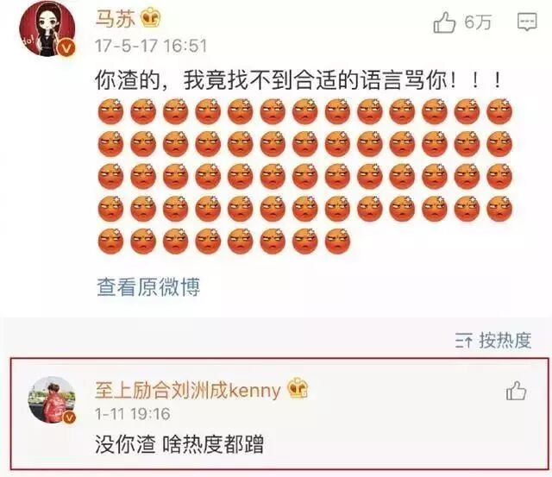Click the crown badge next to 马苏
Screen dimensions: 552x477
151,17
